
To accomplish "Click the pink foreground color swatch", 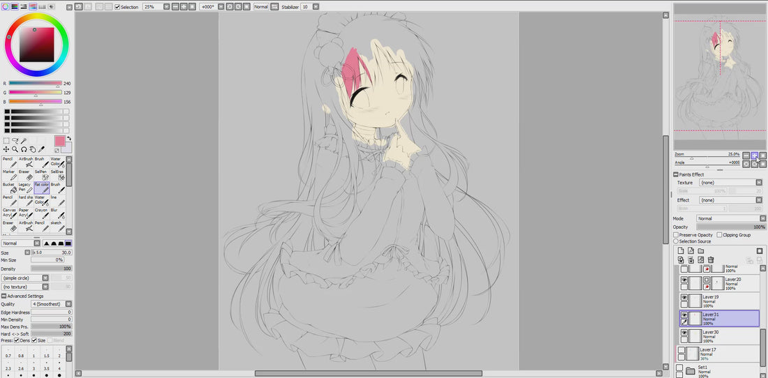I will point(59,141).
